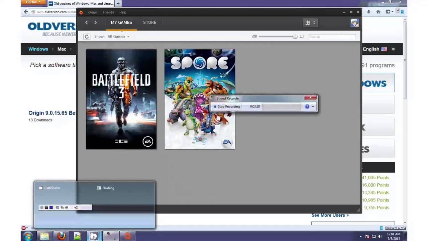The image size is (428, 241).
Task: Adjust the game tile size slider
Action: 278,36
